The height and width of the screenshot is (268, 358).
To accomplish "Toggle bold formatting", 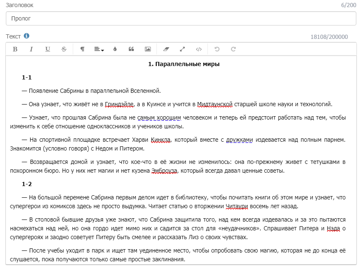I will coord(15,49).
